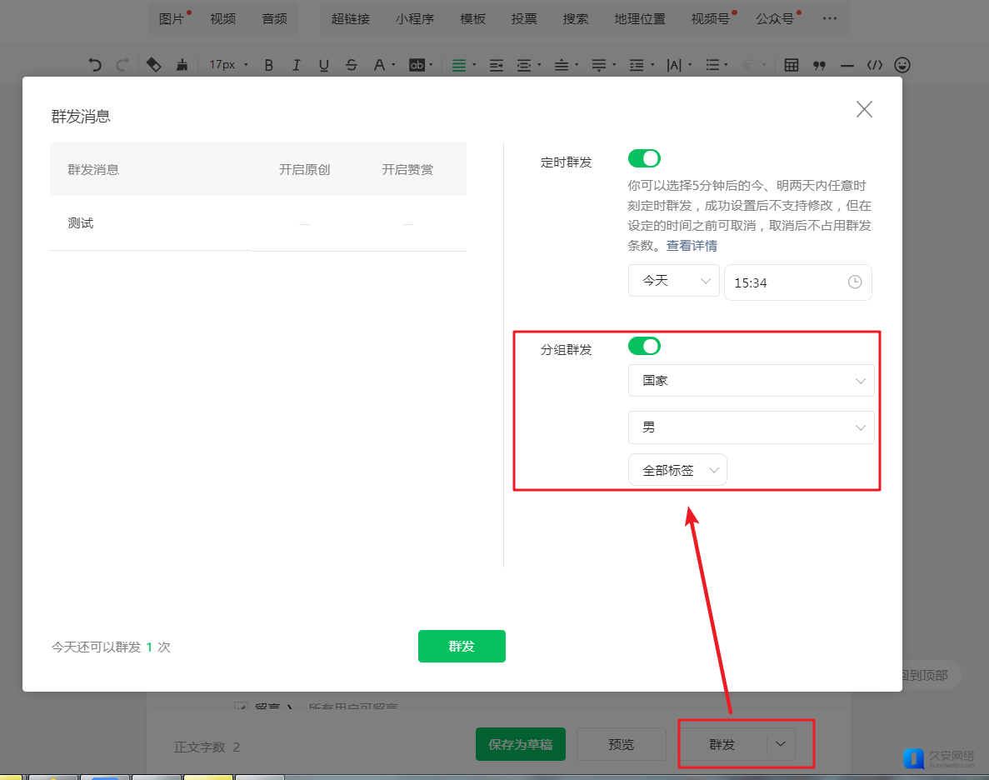989x780 pixels.
Task: Insert a blockquote
Action: pyautogui.click(x=819, y=65)
